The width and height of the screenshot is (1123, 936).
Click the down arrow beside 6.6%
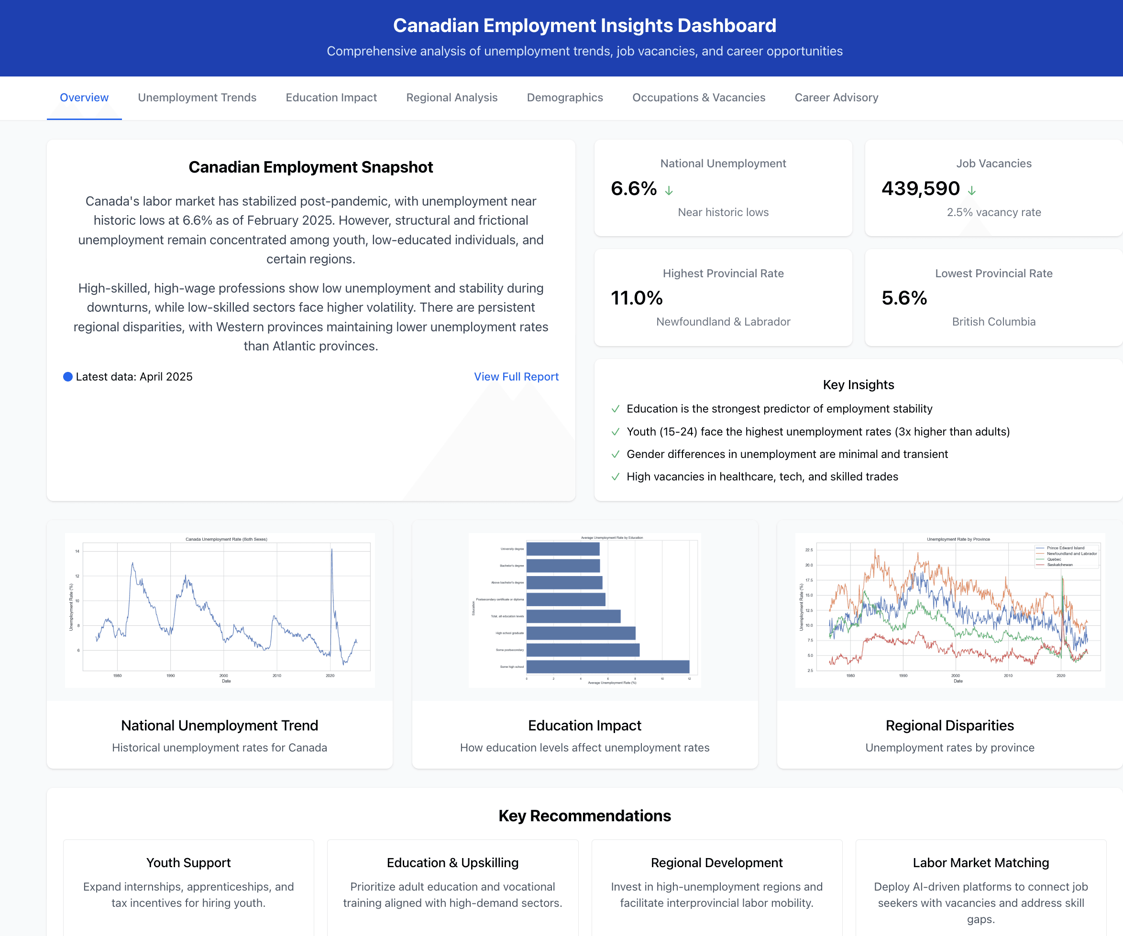point(669,190)
